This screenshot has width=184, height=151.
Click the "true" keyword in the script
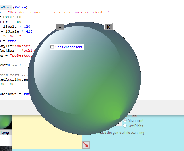coord(12,41)
